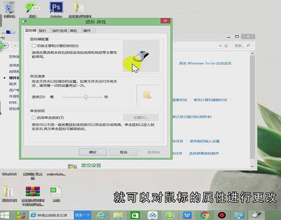Open the Windows Store taskbar icon
This screenshot has height=220, width=281.
(135, 215)
